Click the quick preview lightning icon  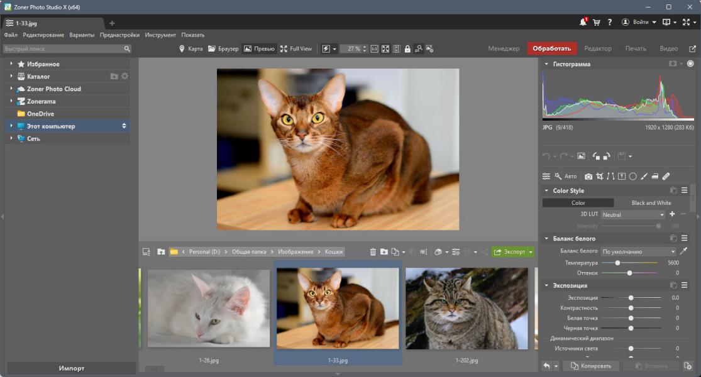(326, 48)
